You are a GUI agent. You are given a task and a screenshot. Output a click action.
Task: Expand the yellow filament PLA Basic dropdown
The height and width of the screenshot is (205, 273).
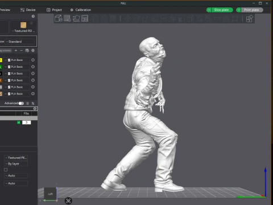point(16,60)
